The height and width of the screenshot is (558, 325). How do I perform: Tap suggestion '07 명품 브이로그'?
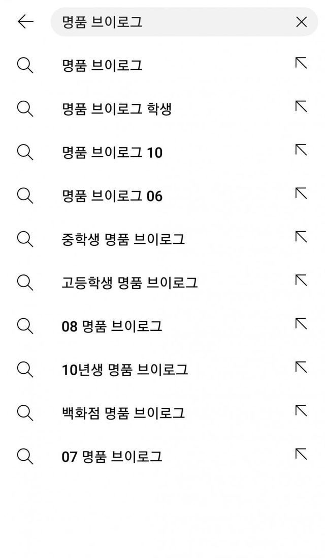(112, 457)
